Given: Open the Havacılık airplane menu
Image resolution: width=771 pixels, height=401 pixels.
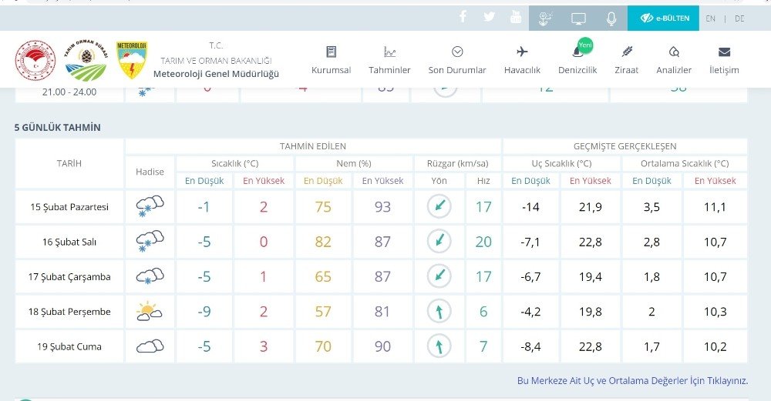Looking at the screenshot, I should coord(522,60).
